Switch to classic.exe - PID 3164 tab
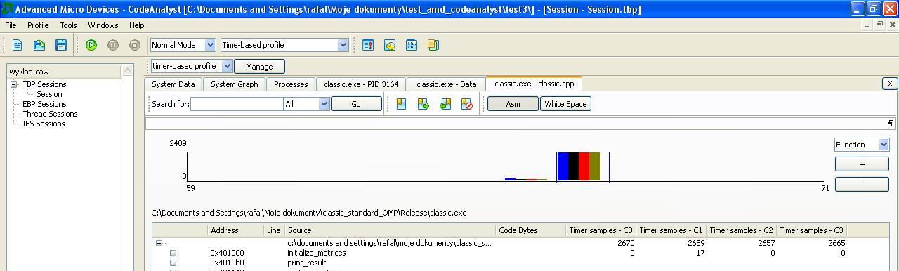Image resolution: width=899 pixels, height=271 pixels. point(361,84)
